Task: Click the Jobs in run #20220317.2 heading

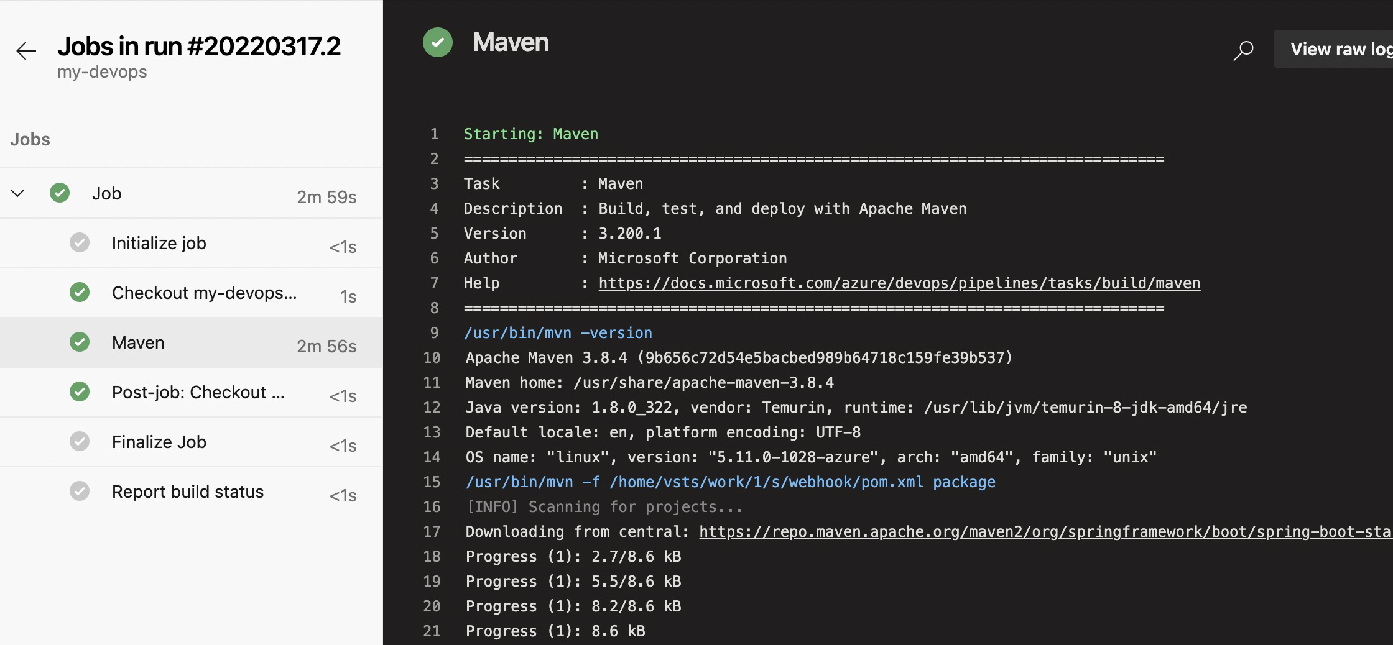Action: 199,46
